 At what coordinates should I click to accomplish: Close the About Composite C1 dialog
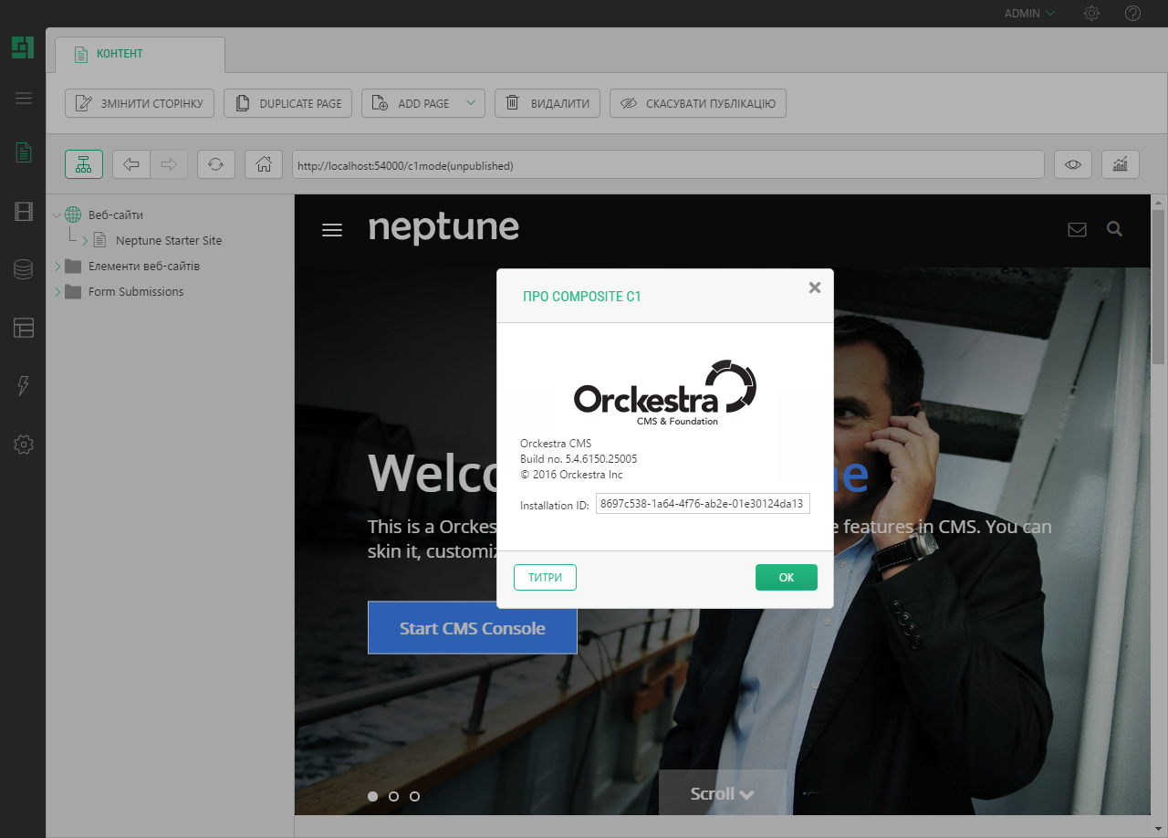tap(815, 288)
